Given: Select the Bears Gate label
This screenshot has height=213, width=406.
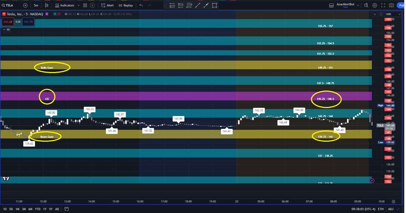Looking at the screenshot, I should [x=47, y=137].
